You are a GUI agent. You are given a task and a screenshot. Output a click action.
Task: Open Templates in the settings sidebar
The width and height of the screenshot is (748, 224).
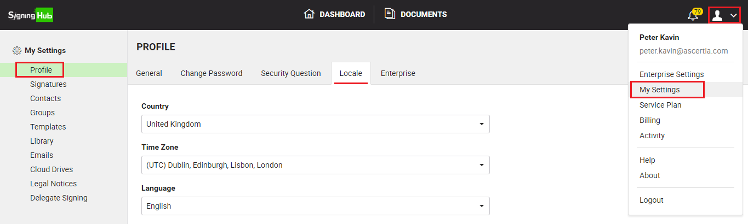pyautogui.click(x=48, y=127)
